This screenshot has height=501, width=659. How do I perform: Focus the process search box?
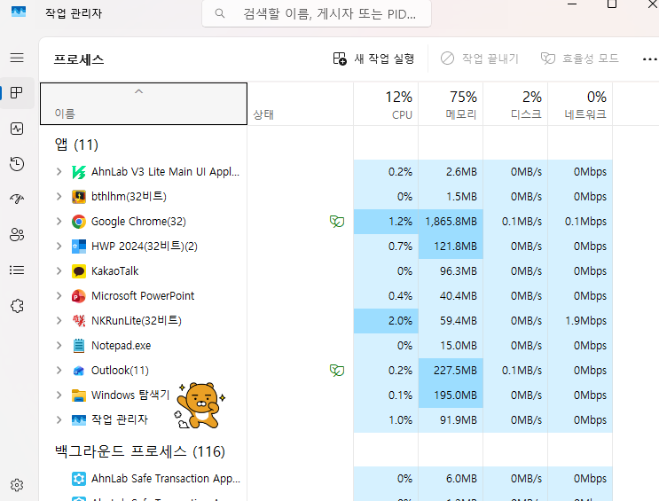(317, 13)
